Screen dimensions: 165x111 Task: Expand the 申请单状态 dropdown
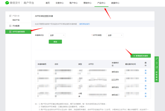pyautogui.click(x=57, y=35)
